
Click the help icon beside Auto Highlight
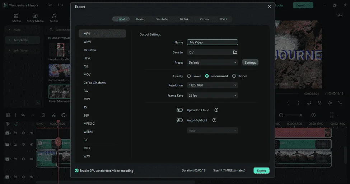click(x=214, y=120)
